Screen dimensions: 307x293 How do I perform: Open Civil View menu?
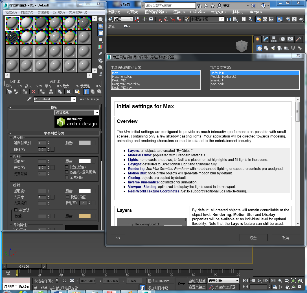pyautogui.click(x=198, y=12)
